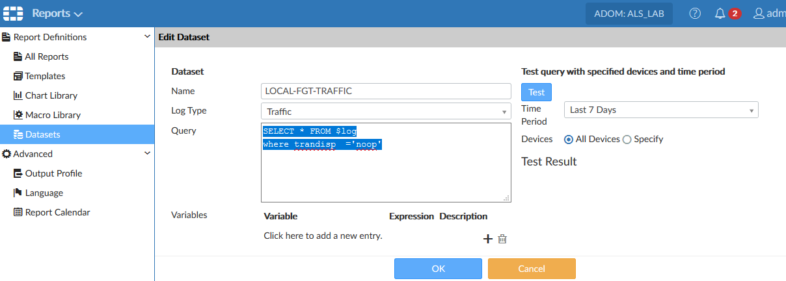Select the All Devices radio button
This screenshot has width=786, height=281.
569,139
